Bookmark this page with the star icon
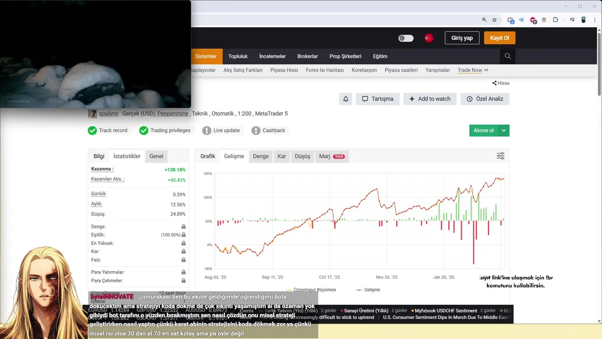Screen dimensions: 602x339 pyautogui.click(x=494, y=20)
